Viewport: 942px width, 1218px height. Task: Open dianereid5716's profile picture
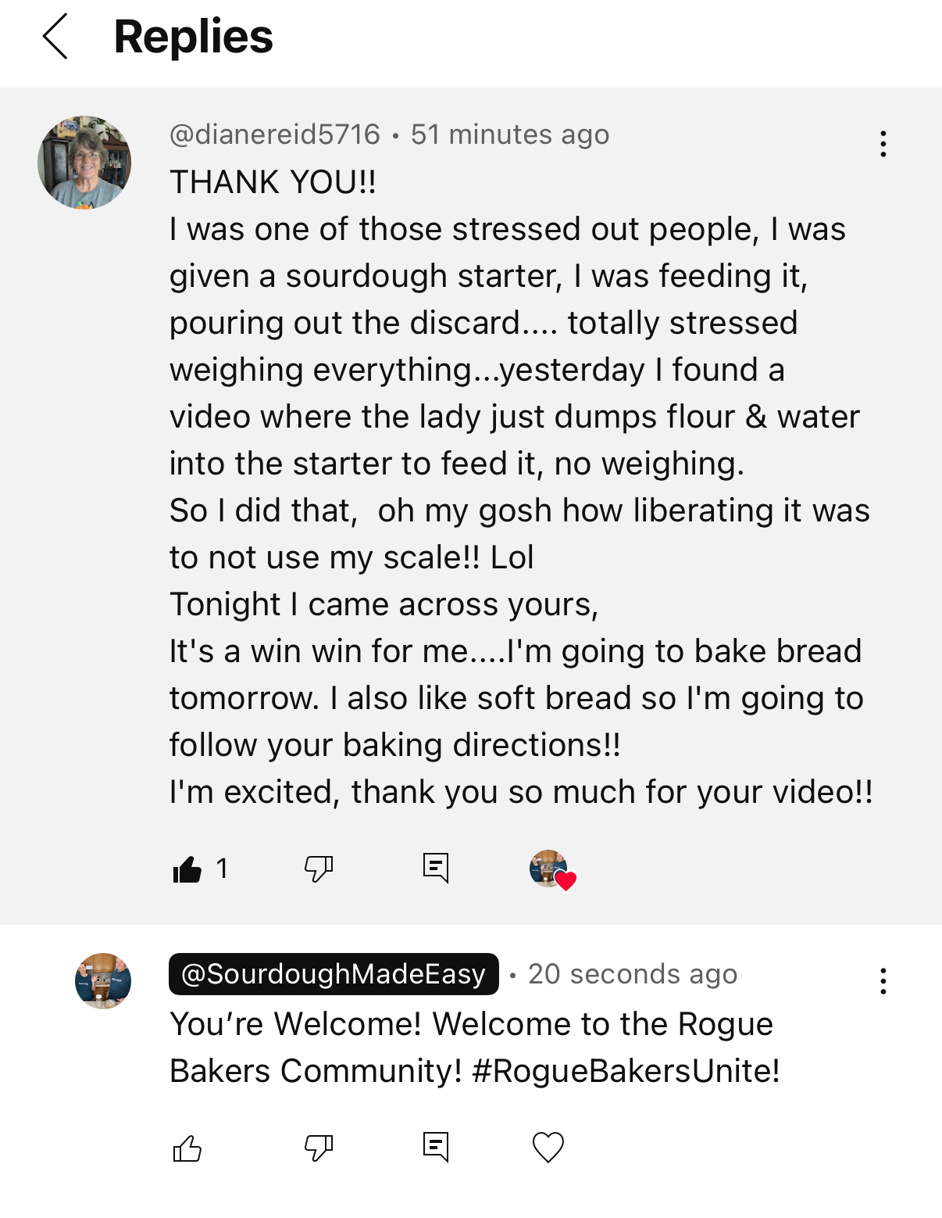(84, 163)
